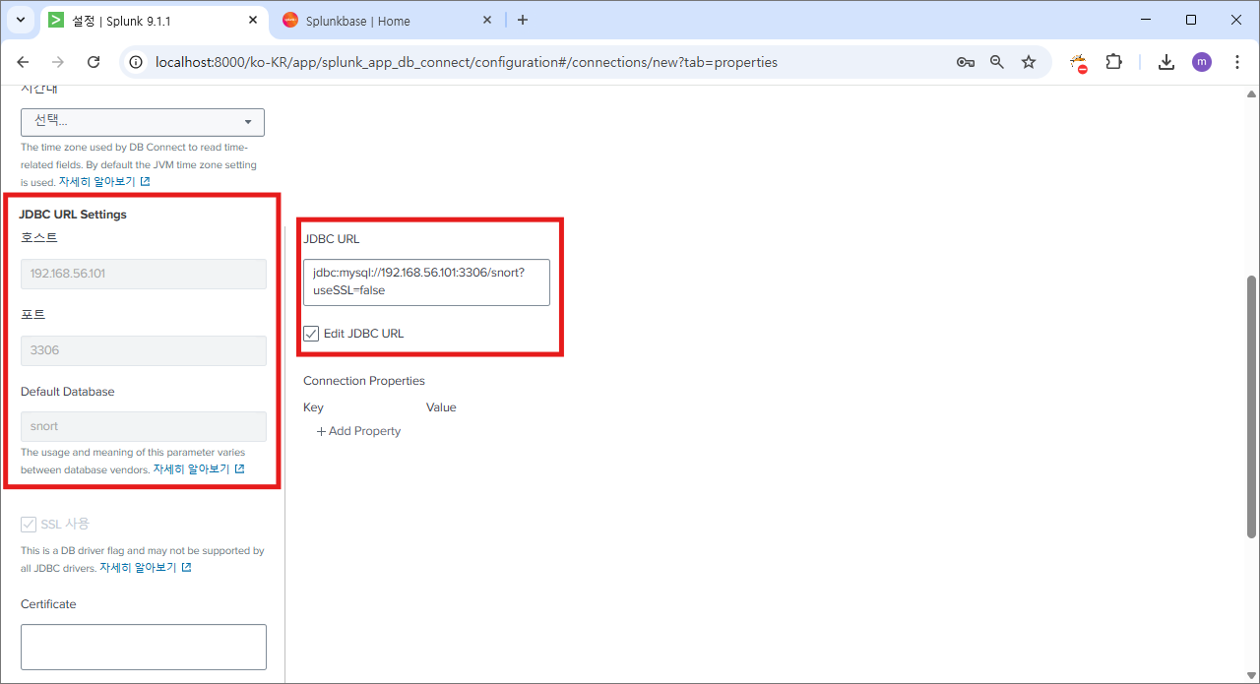Open the blocker extension icon in toolbar
This screenshot has width=1260, height=684.
coord(1079,63)
